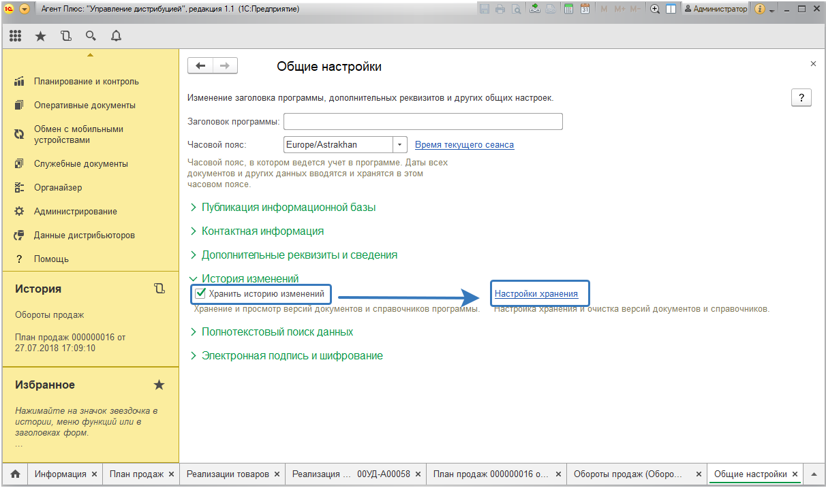Click the M- memory button
The height and width of the screenshot is (488, 826).
pyautogui.click(x=635, y=9)
